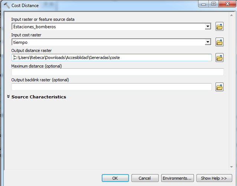This screenshot has width=237, height=186.
Task: Open dropdown arrow beside Estaciones_bomberos
Action: pyautogui.click(x=208, y=27)
